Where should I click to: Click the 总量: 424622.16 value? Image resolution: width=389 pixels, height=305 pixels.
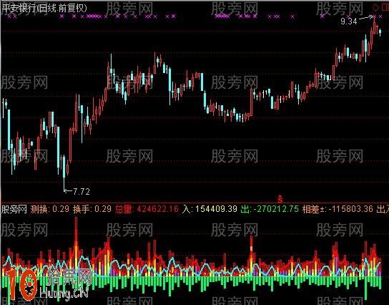[x=147, y=209]
